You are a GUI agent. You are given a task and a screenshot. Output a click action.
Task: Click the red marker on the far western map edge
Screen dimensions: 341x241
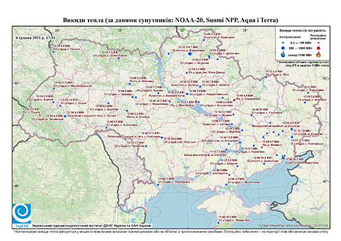(40, 115)
